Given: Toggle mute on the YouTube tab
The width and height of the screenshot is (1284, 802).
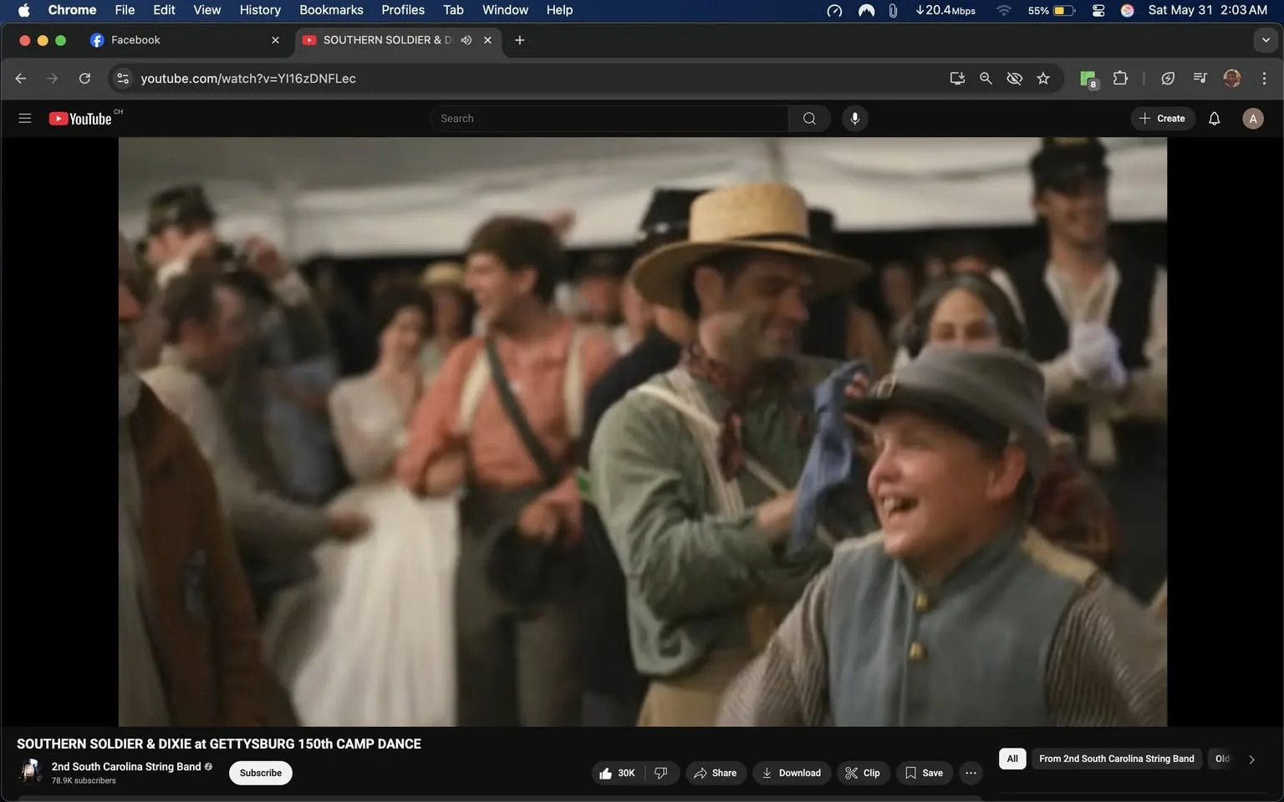Looking at the screenshot, I should (466, 39).
